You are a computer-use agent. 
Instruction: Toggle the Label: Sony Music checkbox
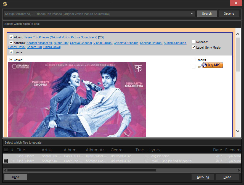193,47
